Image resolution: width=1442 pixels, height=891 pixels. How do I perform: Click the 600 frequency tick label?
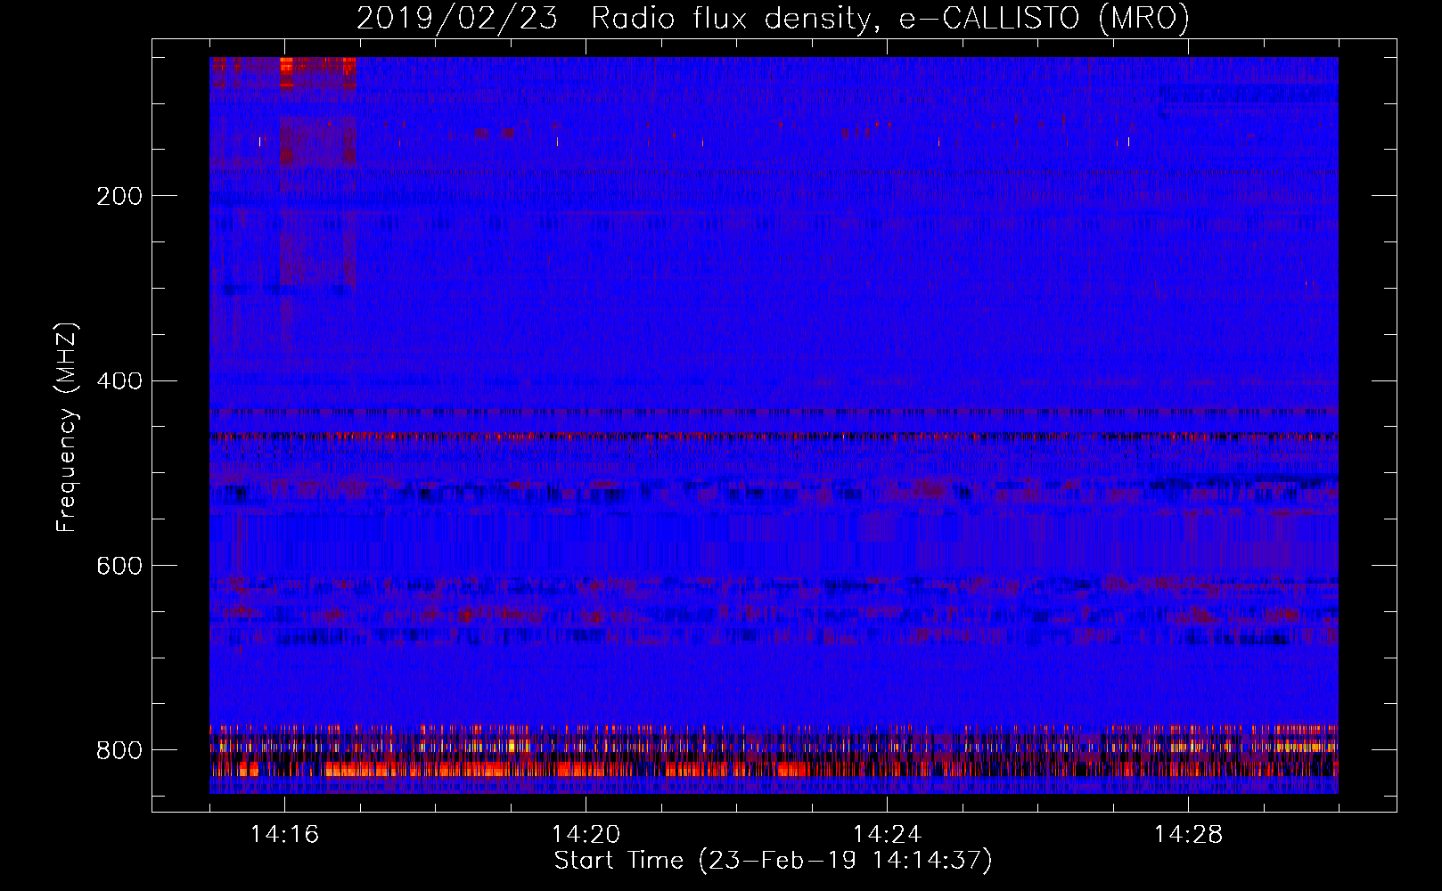tap(119, 566)
